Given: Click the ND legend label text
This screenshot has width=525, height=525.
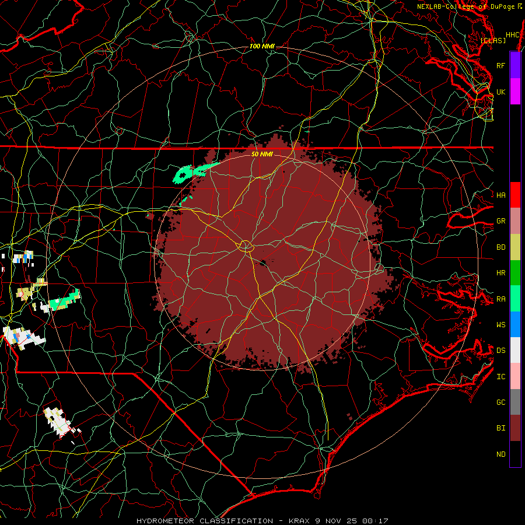Looking at the screenshot, I should (x=501, y=454).
